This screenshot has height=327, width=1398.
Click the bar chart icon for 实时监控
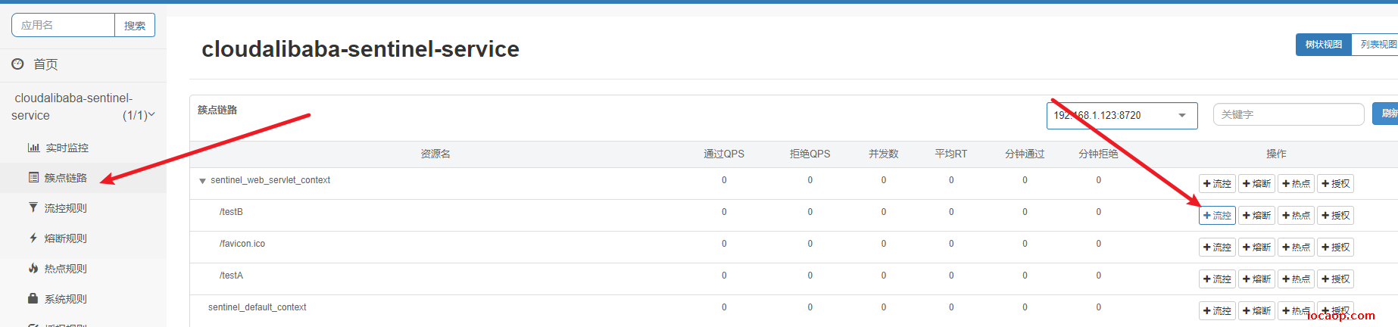[x=33, y=148]
